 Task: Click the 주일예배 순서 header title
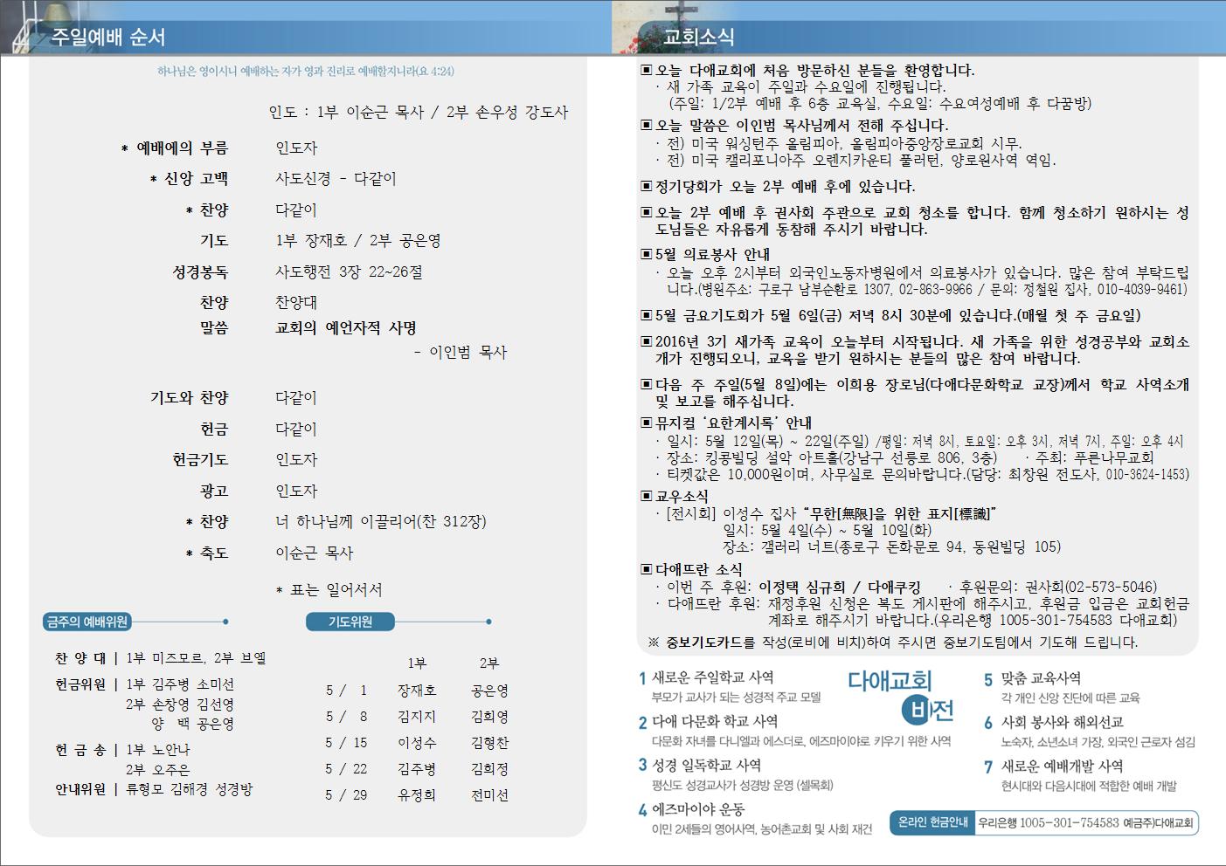click(108, 37)
